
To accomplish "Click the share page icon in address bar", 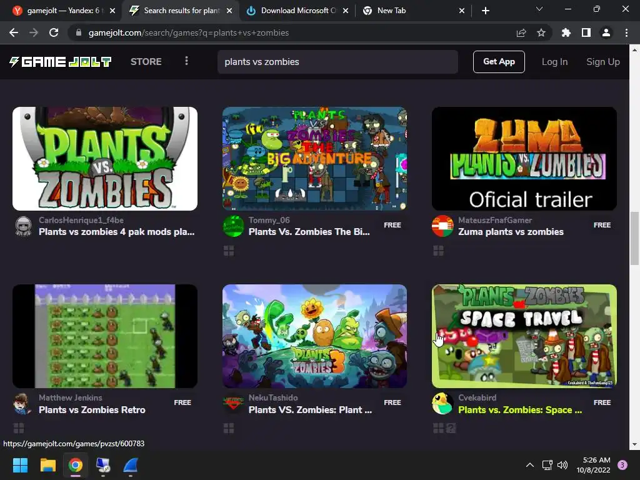I will click(521, 32).
